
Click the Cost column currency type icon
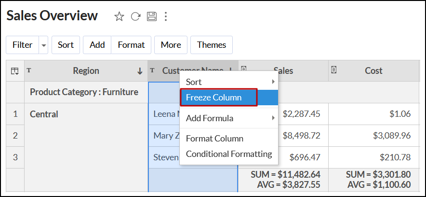(x=334, y=70)
